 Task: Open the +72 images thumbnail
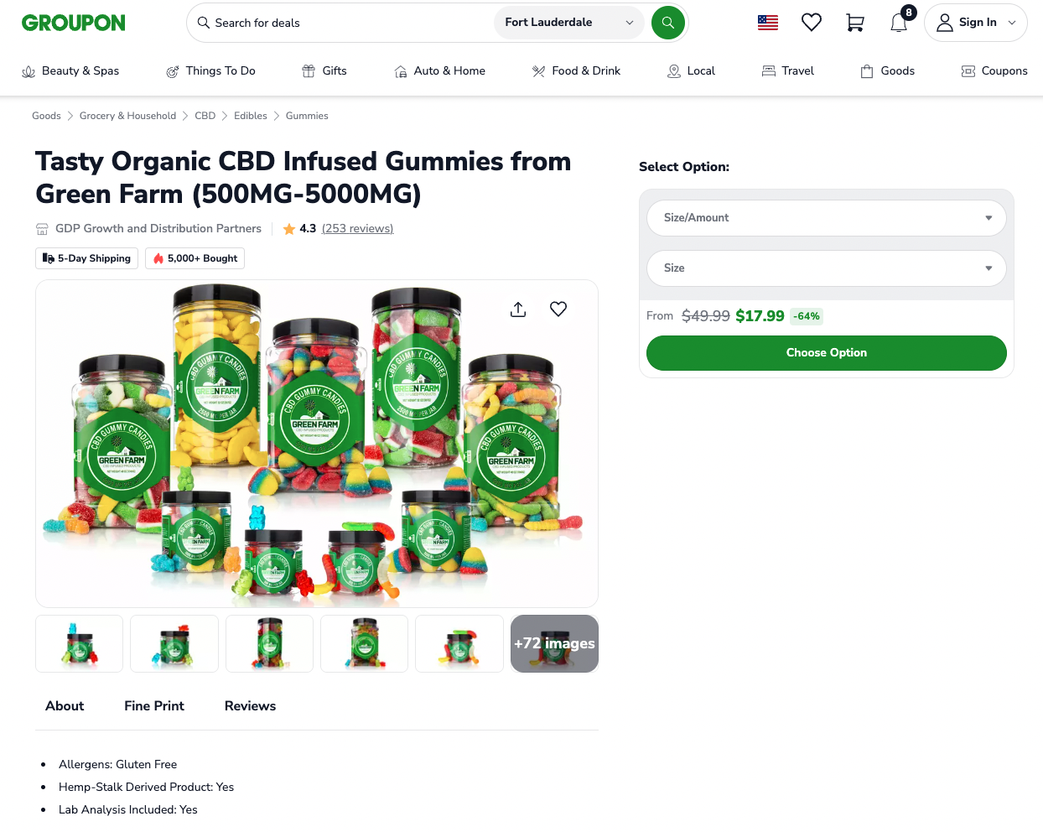[554, 644]
